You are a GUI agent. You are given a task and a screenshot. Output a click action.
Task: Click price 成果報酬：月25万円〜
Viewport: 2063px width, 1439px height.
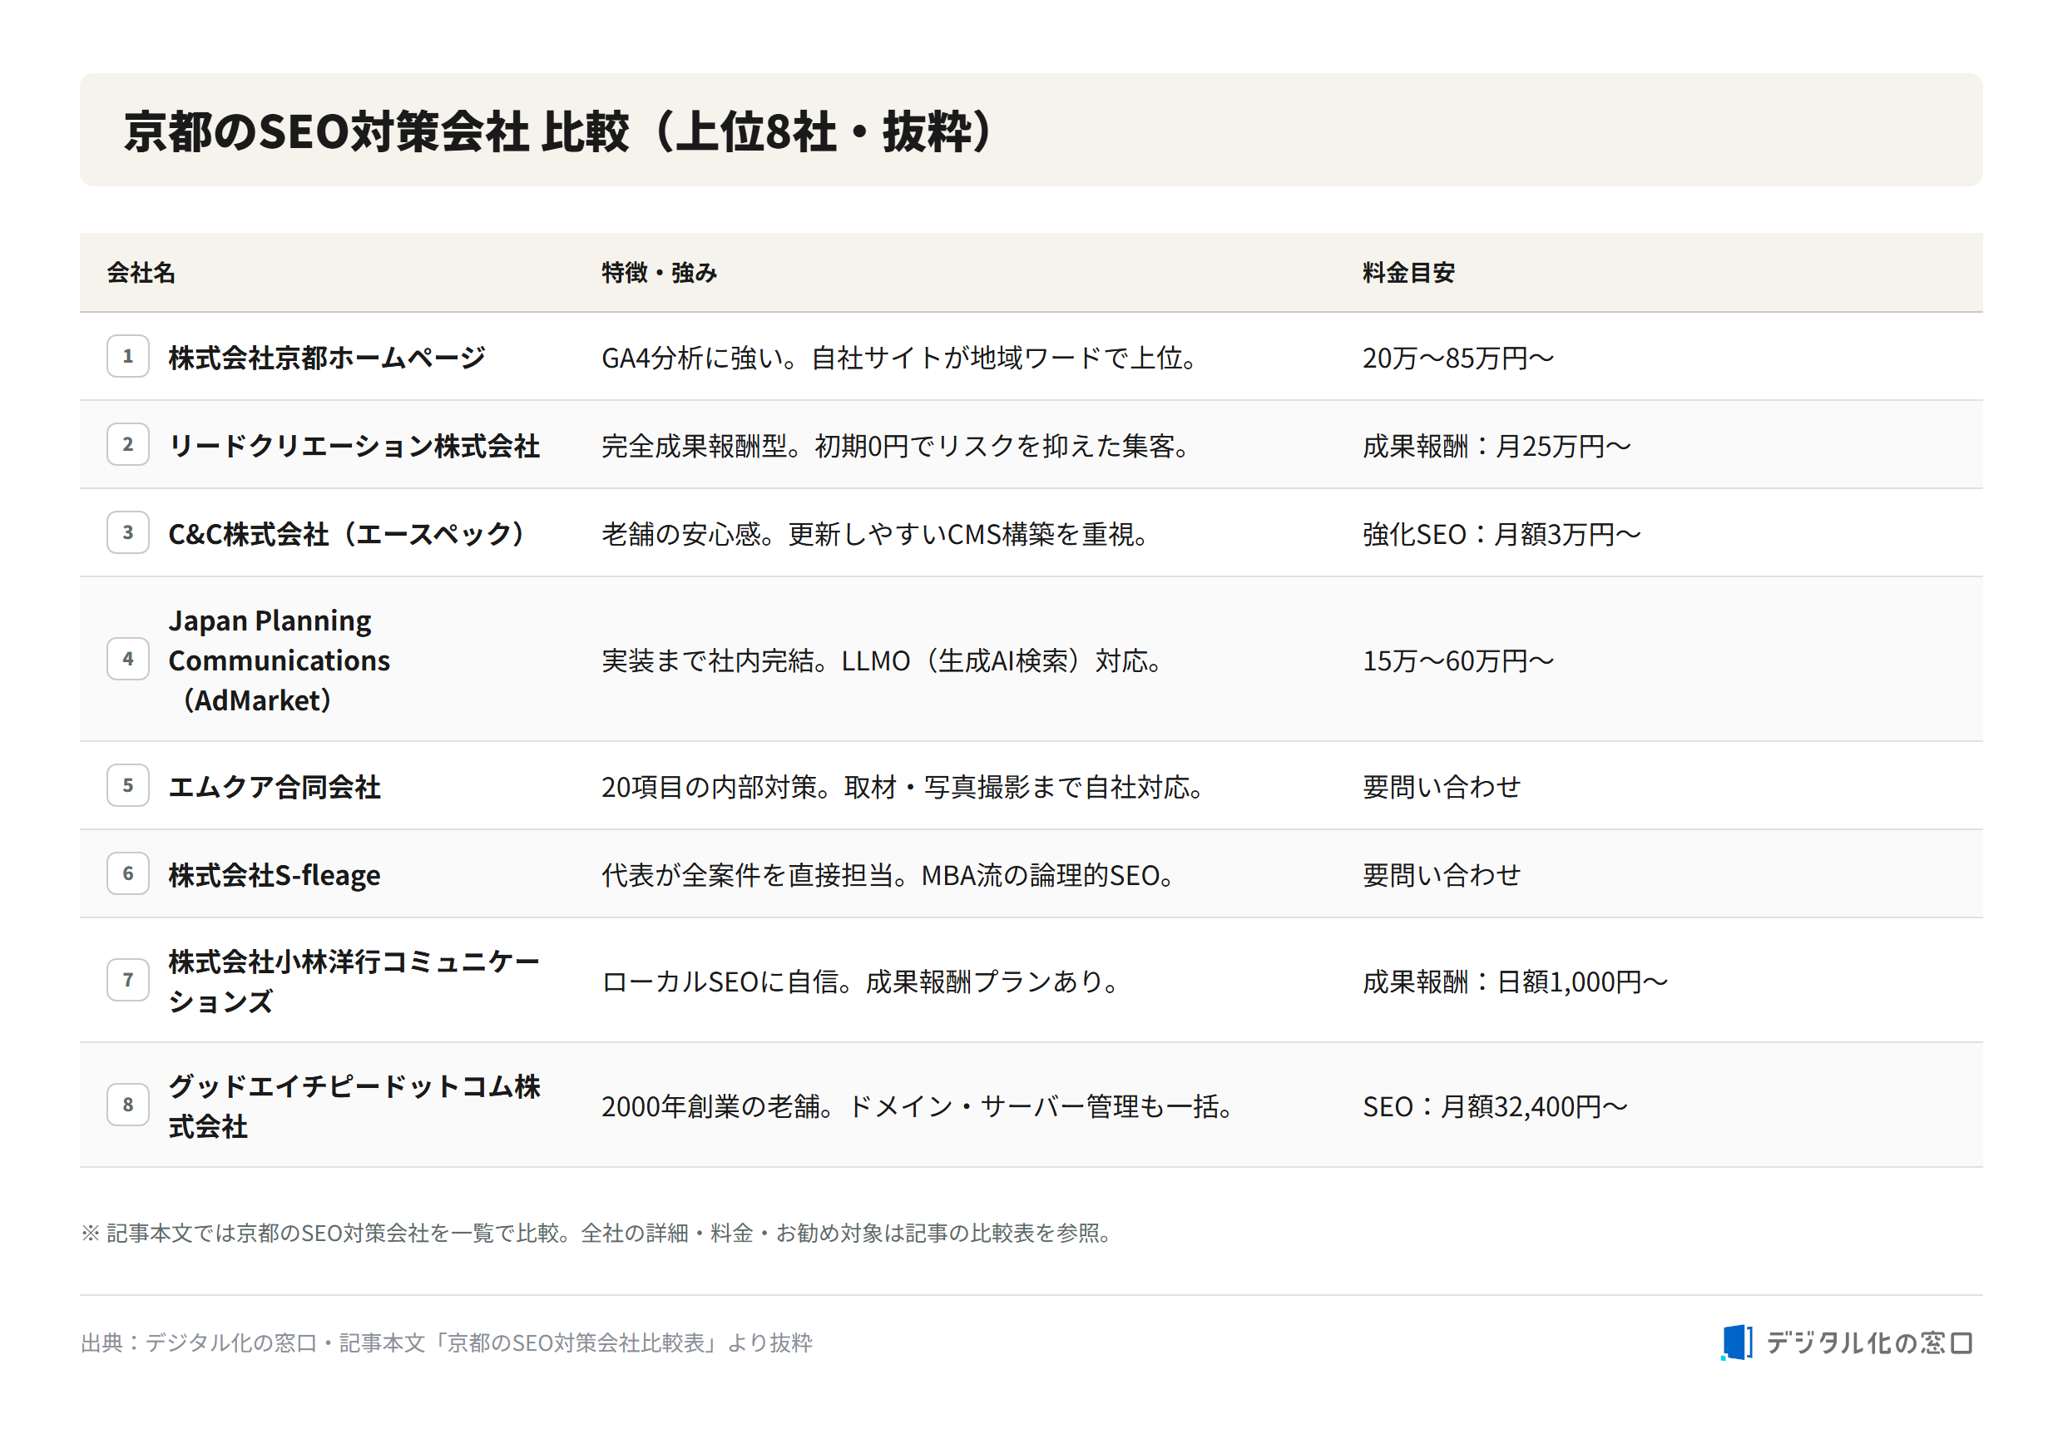point(1496,446)
